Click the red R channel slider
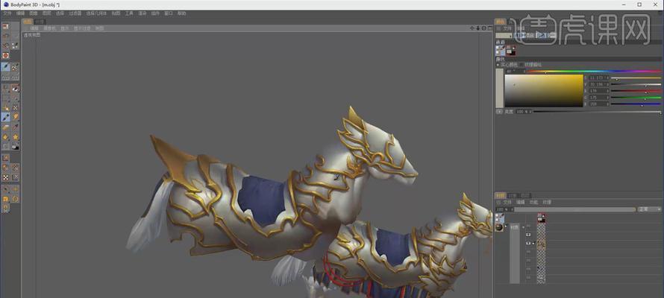 (x=636, y=91)
